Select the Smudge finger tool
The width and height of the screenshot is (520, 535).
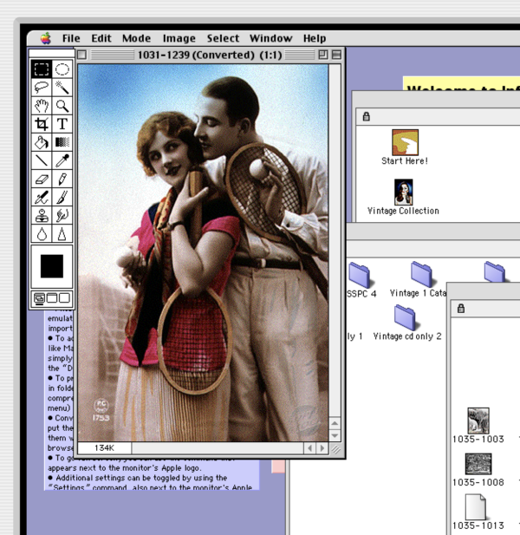click(x=62, y=216)
